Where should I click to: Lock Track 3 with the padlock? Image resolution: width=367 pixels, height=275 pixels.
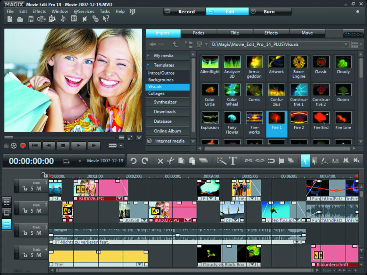point(25,232)
